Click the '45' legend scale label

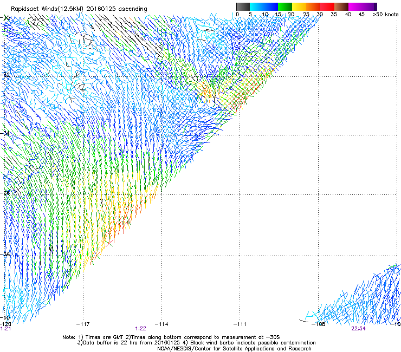(x=361, y=14)
